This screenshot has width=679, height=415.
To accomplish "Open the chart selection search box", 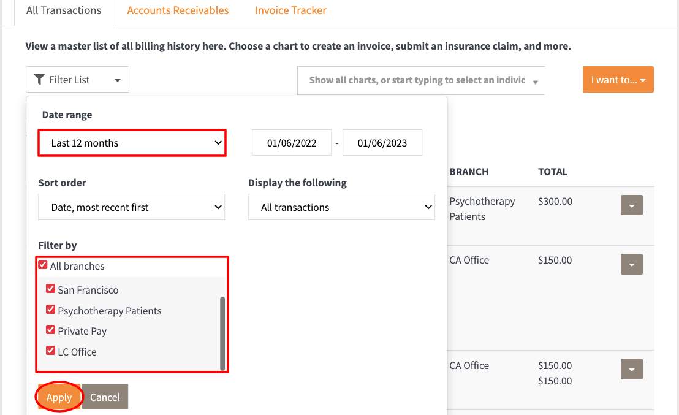I will coord(421,80).
